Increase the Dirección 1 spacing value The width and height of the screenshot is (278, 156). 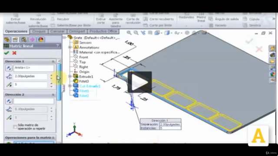51,75
